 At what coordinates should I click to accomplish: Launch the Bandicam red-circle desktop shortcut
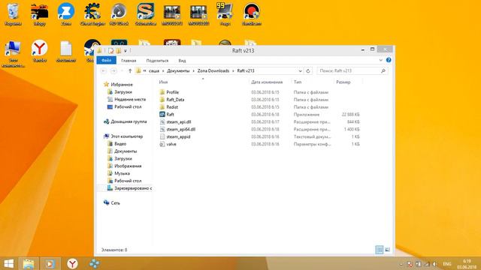[252, 14]
